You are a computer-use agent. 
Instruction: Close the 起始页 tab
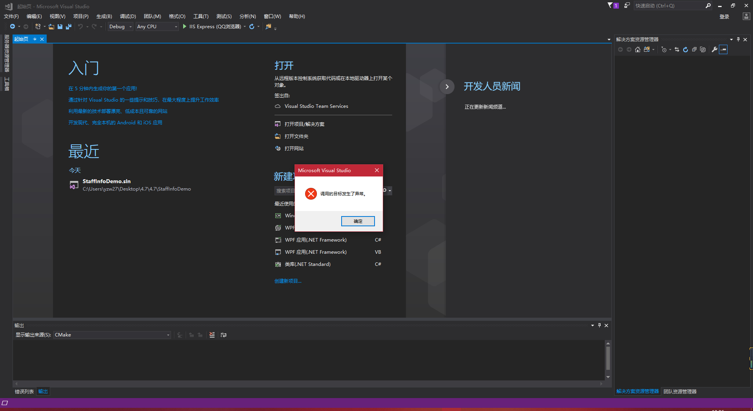pyautogui.click(x=42, y=39)
